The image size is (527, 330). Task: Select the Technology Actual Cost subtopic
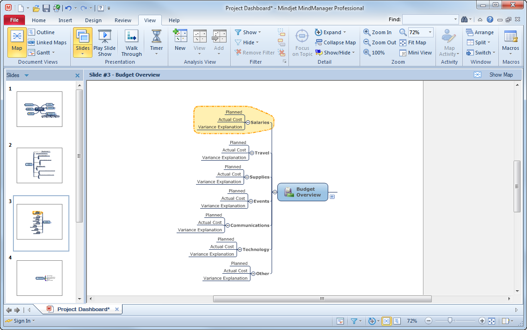coord(222,247)
